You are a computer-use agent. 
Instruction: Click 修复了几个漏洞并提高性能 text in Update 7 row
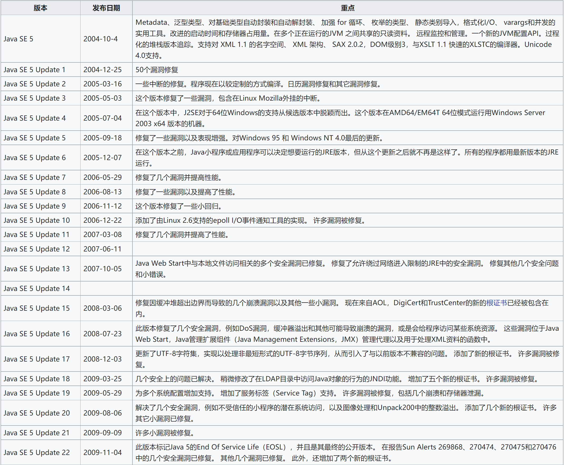coord(179,177)
